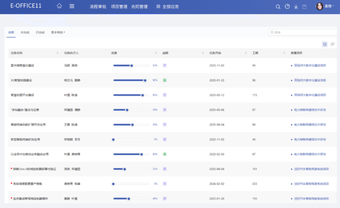Click the download arrow icon in header
This screenshot has width=340, height=208.
(x=296, y=7)
